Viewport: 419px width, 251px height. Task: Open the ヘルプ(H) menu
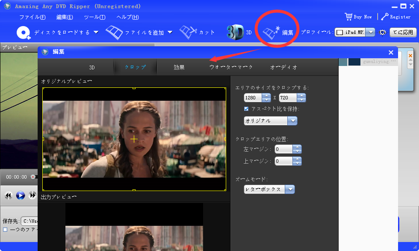[x=127, y=17]
